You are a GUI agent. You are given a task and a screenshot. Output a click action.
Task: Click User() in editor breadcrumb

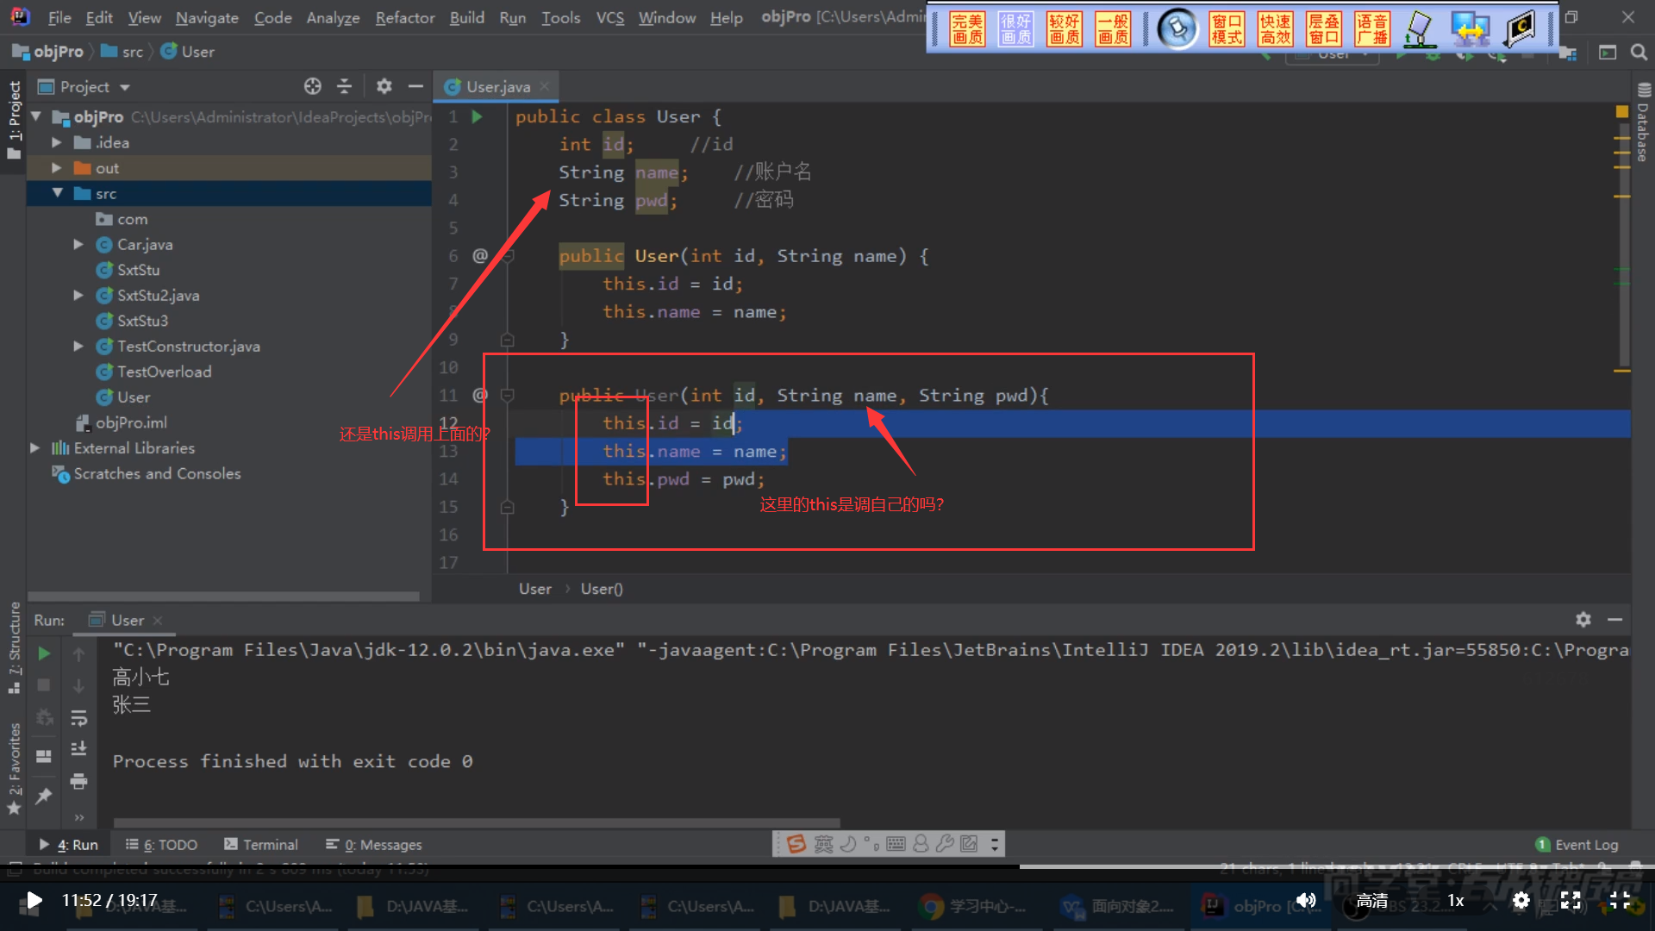point(601,589)
